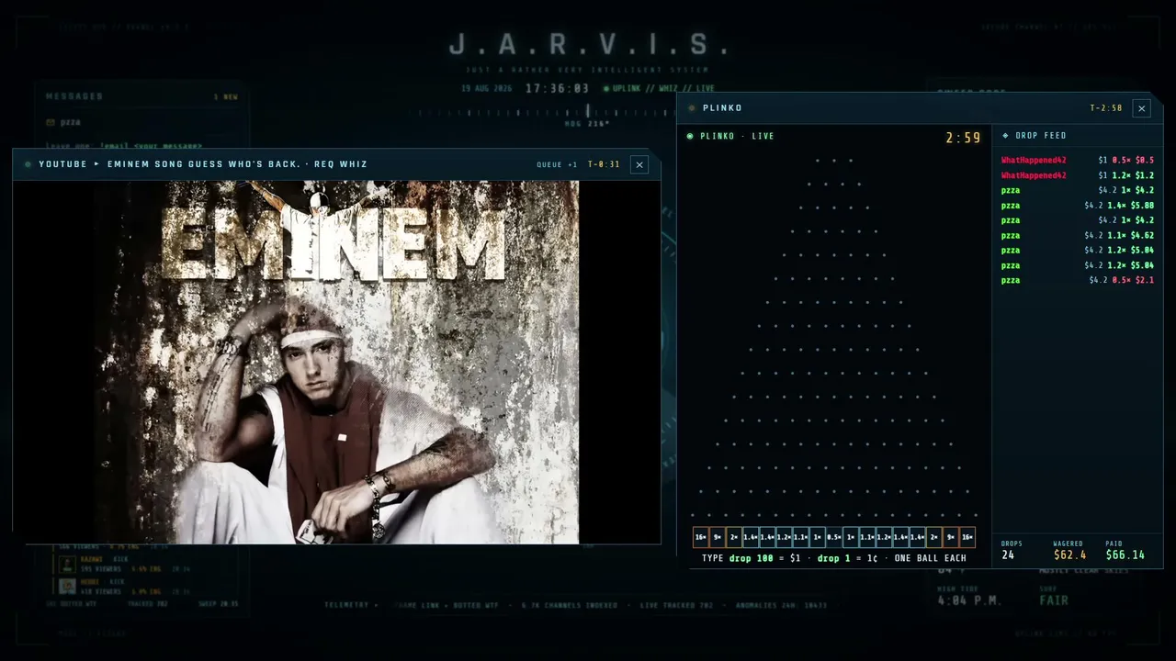The image size is (1176, 661).
Task: Click the Eminem video frame in the YouTube window
Action: pyautogui.click(x=336, y=362)
